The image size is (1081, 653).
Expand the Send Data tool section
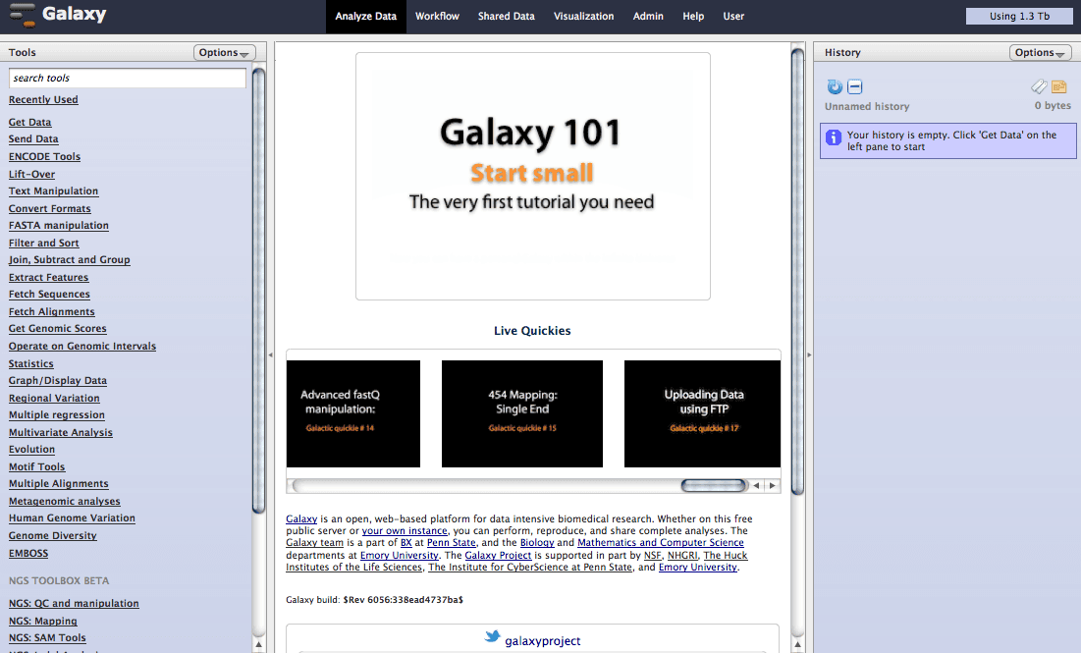(33, 139)
